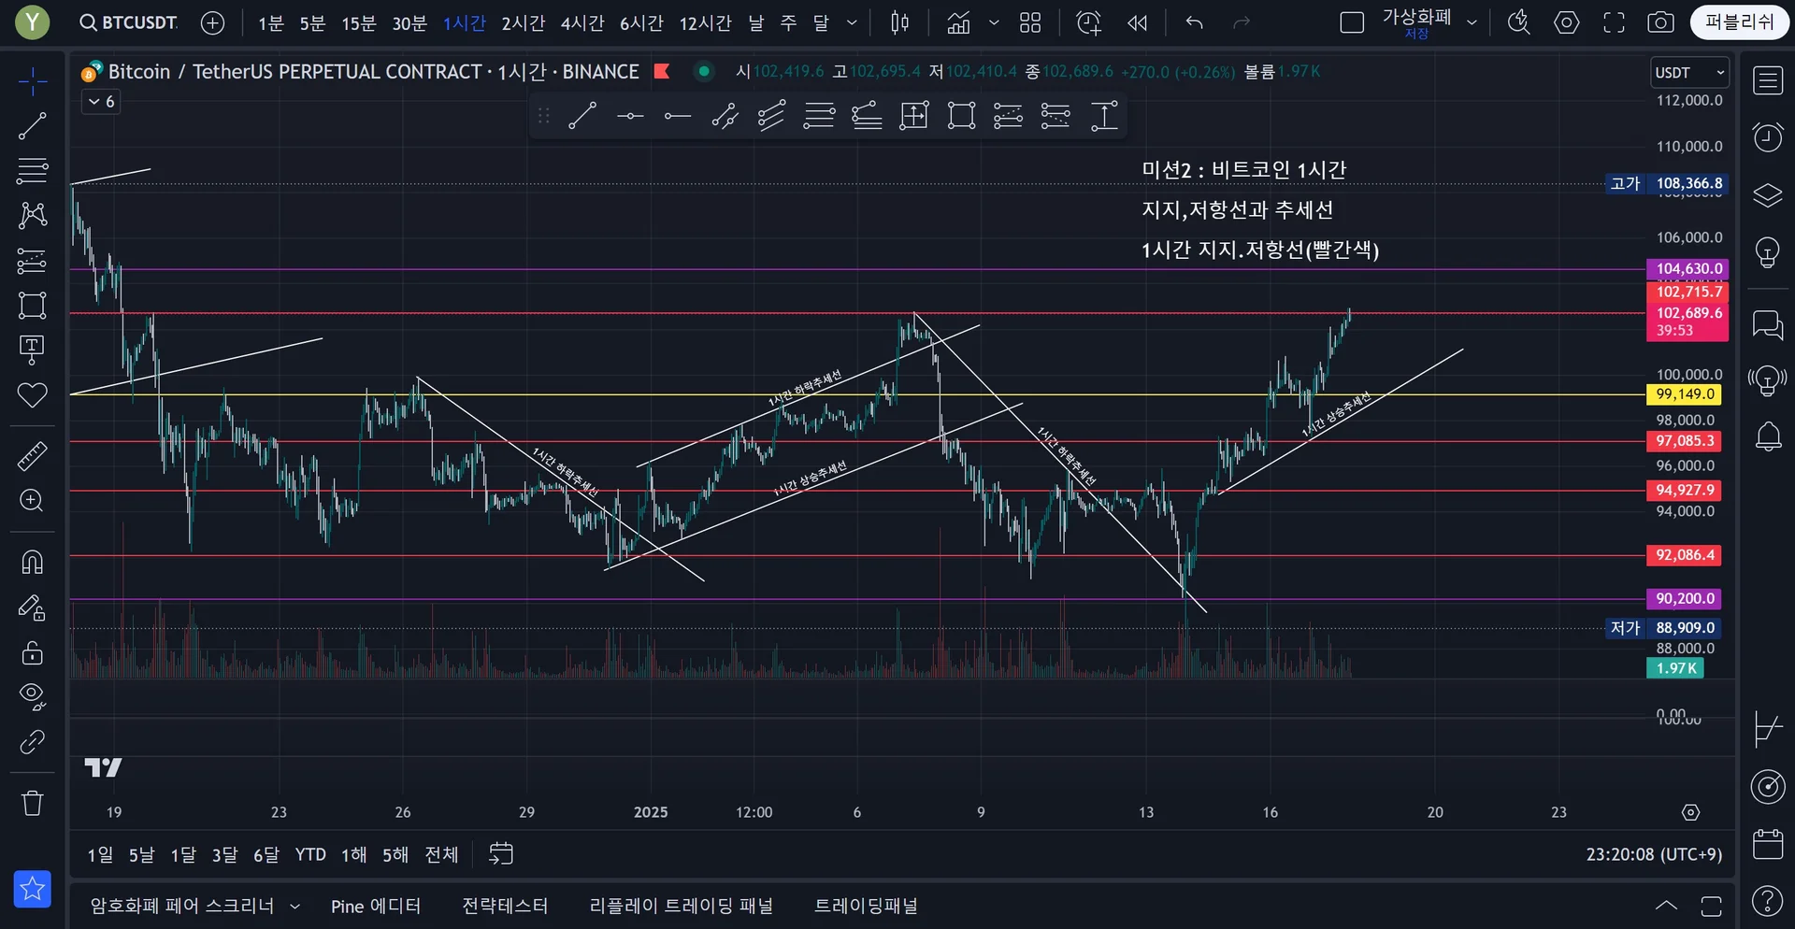Click the trash remove drawings icon
This screenshot has width=1795, height=929.
33,803
